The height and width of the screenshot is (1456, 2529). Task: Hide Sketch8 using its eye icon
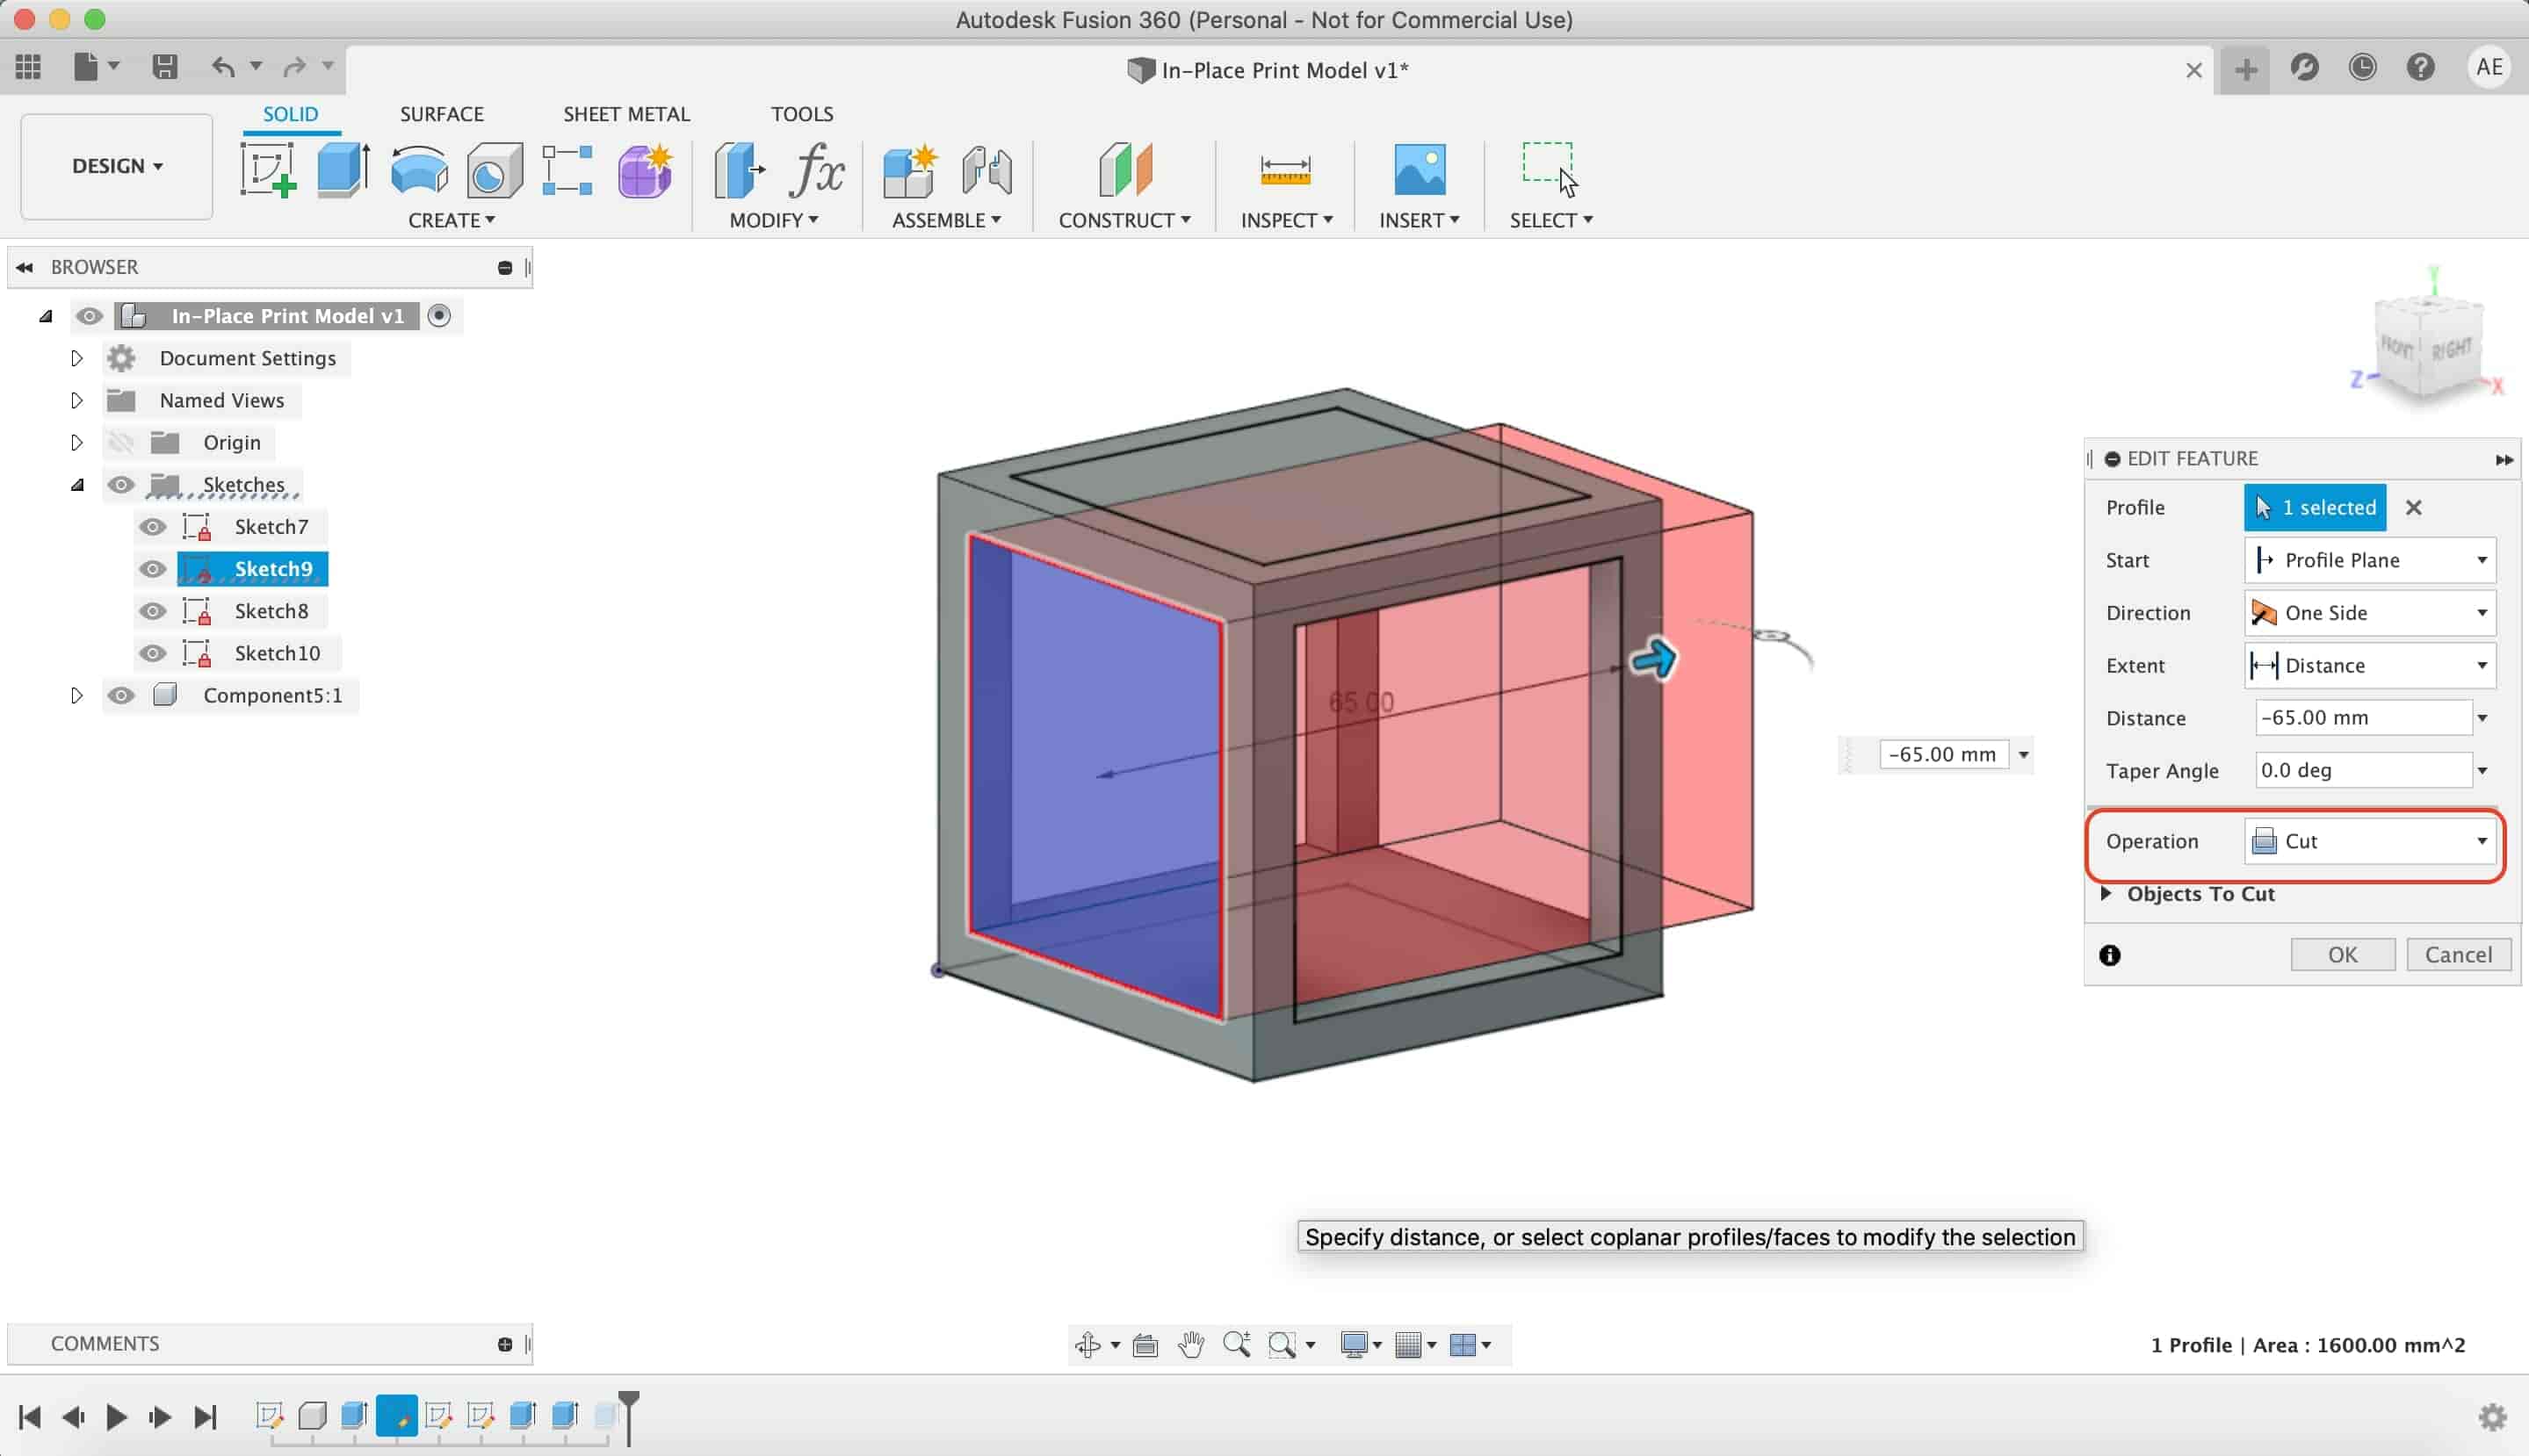point(152,611)
